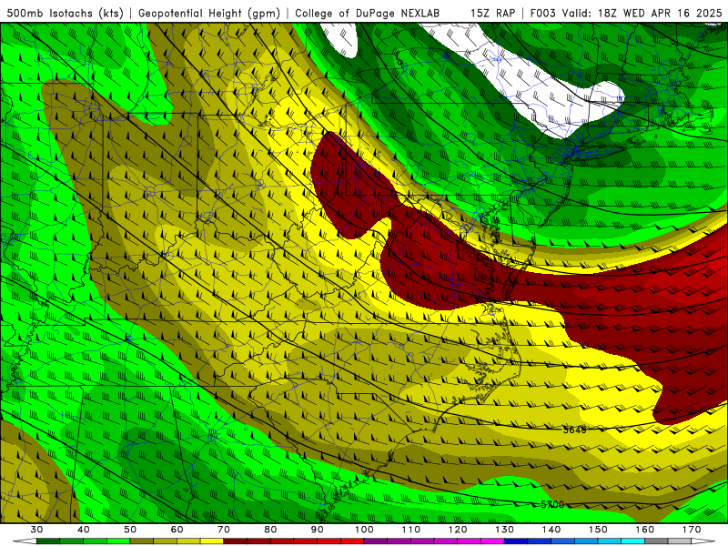Click the '110' value on the color scale
The image size is (728, 546).
pyautogui.click(x=411, y=530)
